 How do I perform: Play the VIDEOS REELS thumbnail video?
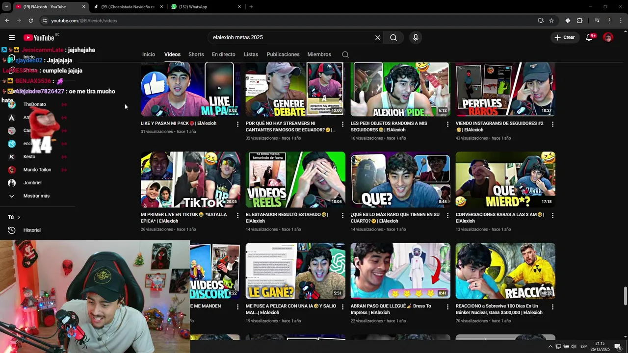[295, 179]
